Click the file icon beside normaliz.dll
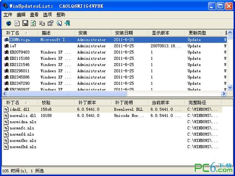Viewport: 235px width, 176px height. tap(6, 116)
